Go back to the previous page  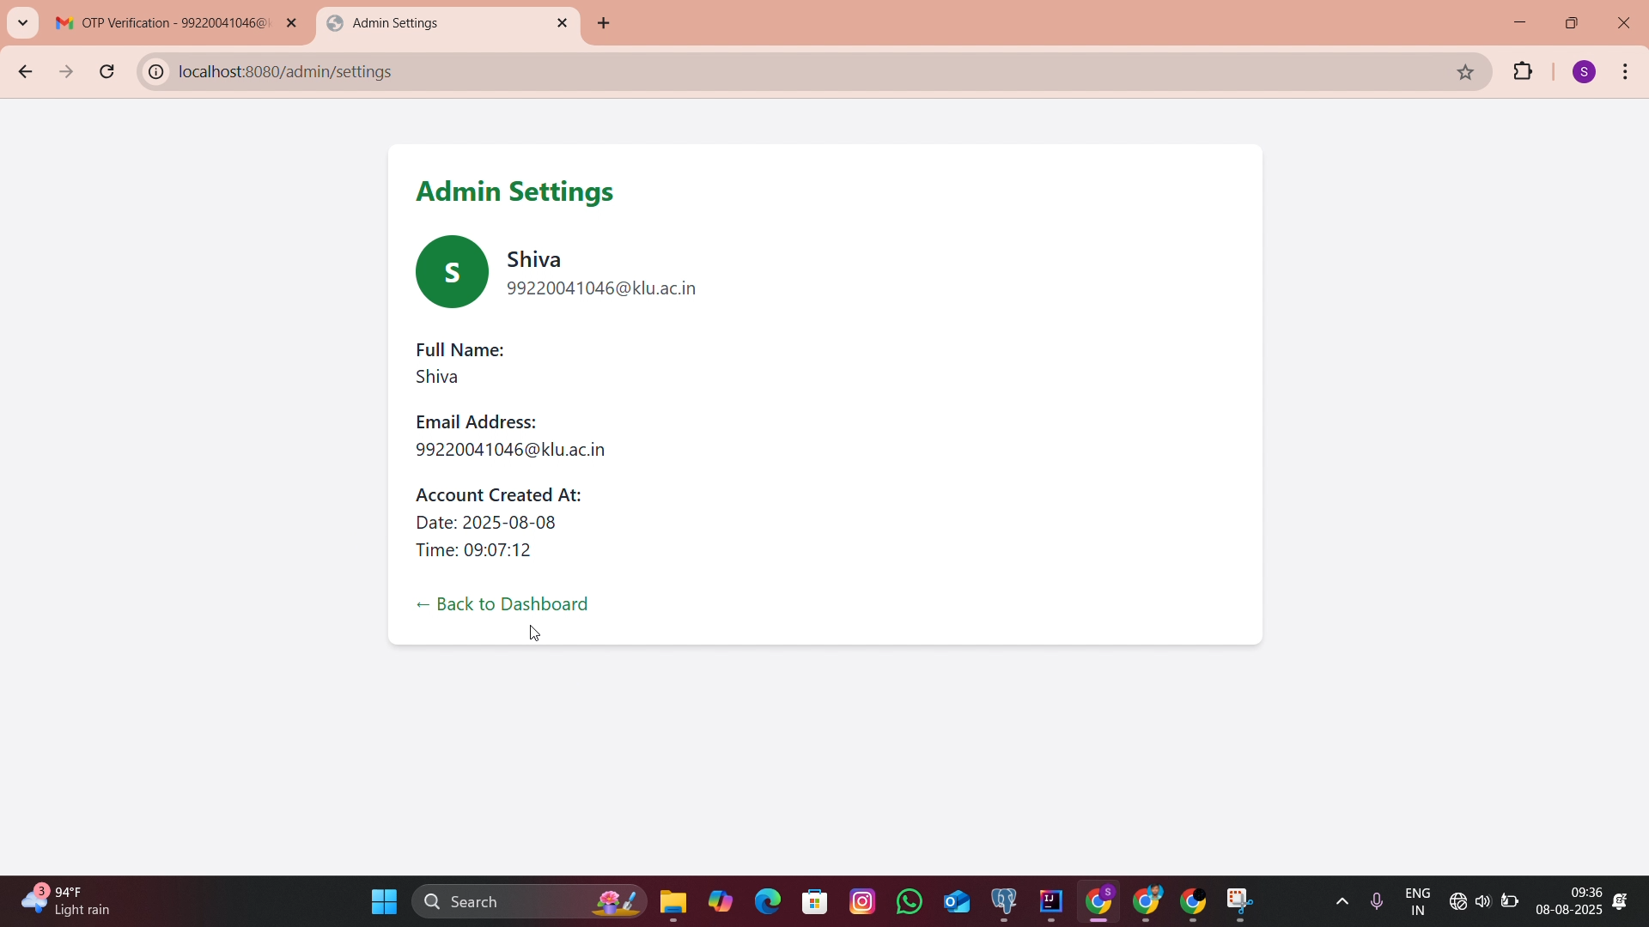tap(25, 72)
